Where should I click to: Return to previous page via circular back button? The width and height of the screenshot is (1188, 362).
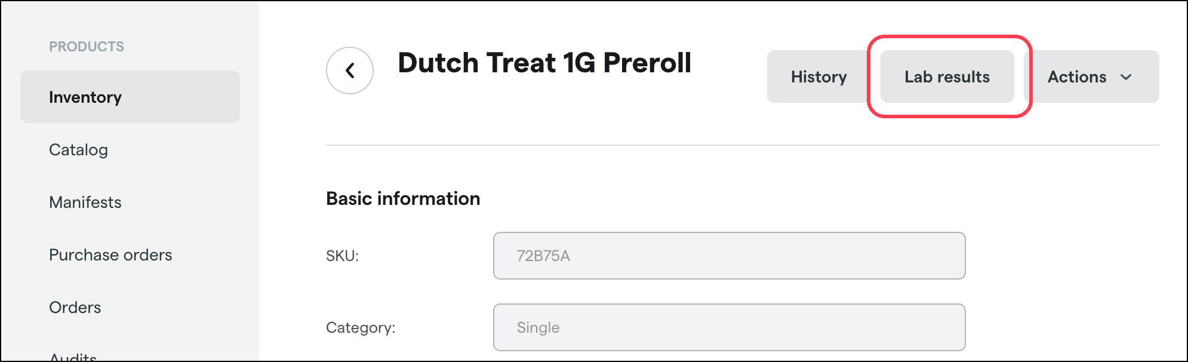(x=349, y=70)
